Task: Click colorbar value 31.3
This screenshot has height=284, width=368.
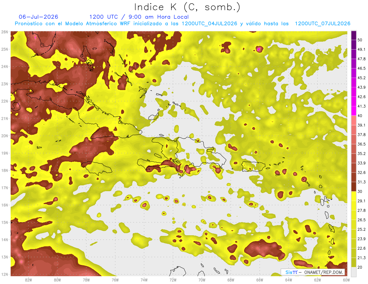Action: (x=362, y=182)
